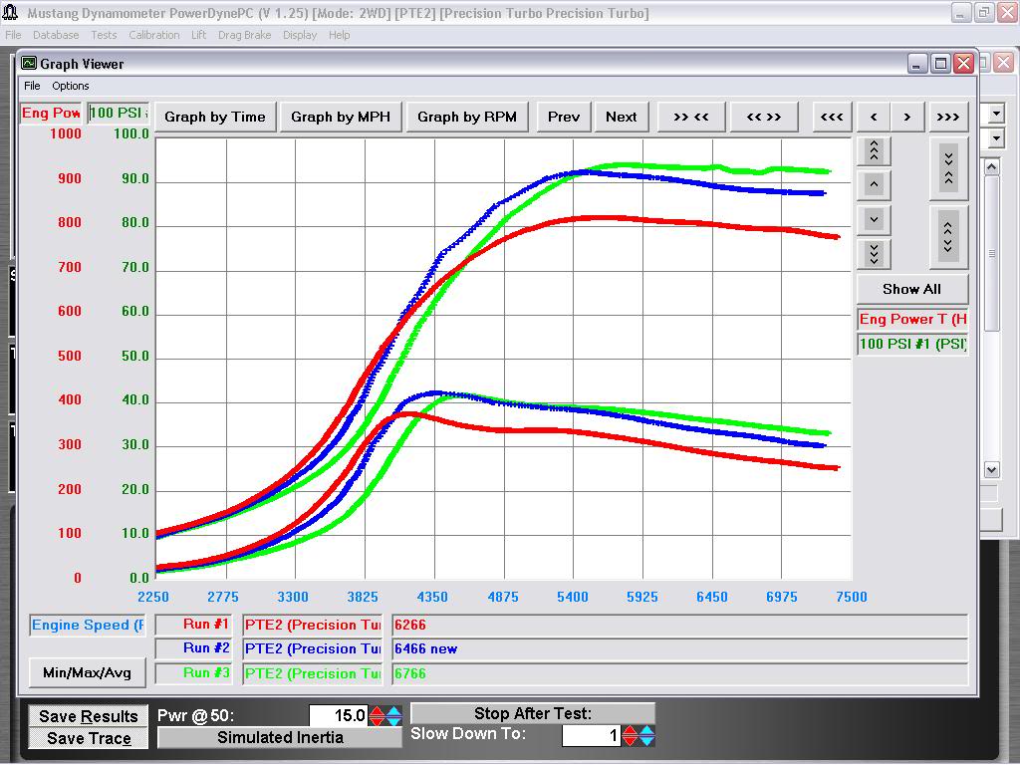This screenshot has height=765, width=1020.
Task: Click the Run #1 comment field '6266'
Action: click(679, 625)
